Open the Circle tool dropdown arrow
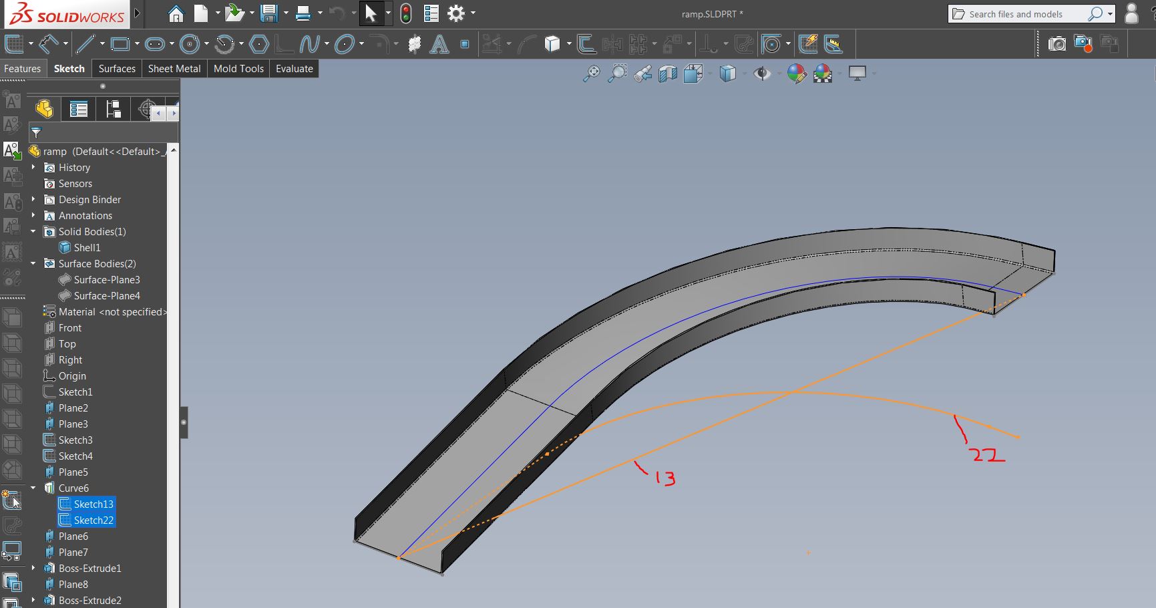Viewport: 1156px width, 608px height. (x=206, y=45)
